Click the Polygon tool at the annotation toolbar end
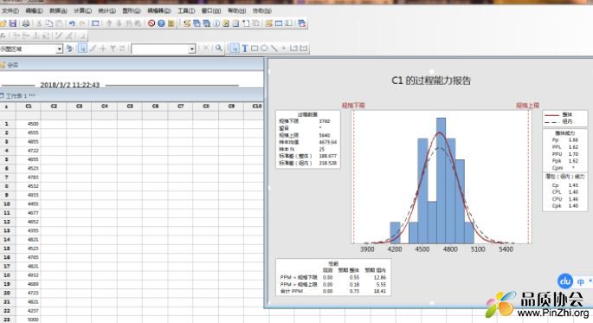The image size is (593, 323). 304,48
